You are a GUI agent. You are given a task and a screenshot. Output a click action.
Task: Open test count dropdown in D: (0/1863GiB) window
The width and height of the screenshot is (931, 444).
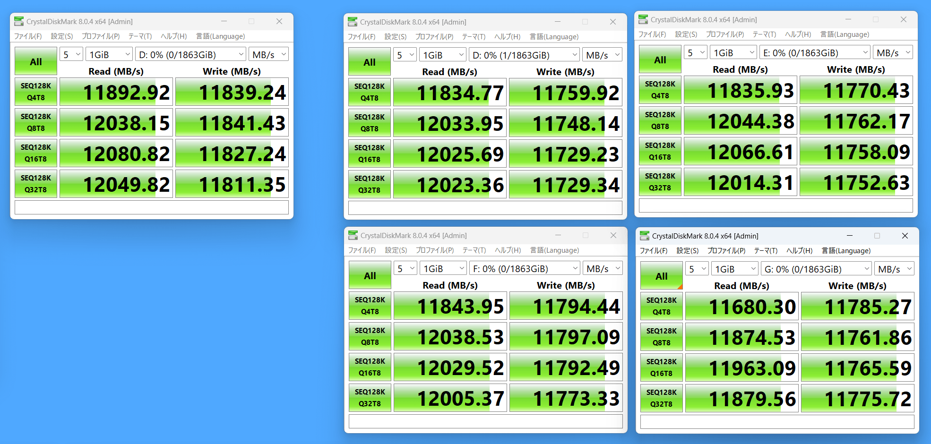[71, 54]
